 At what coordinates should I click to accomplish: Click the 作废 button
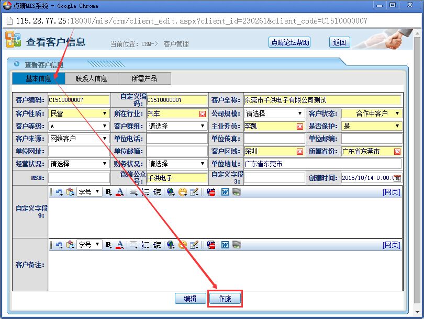225,299
